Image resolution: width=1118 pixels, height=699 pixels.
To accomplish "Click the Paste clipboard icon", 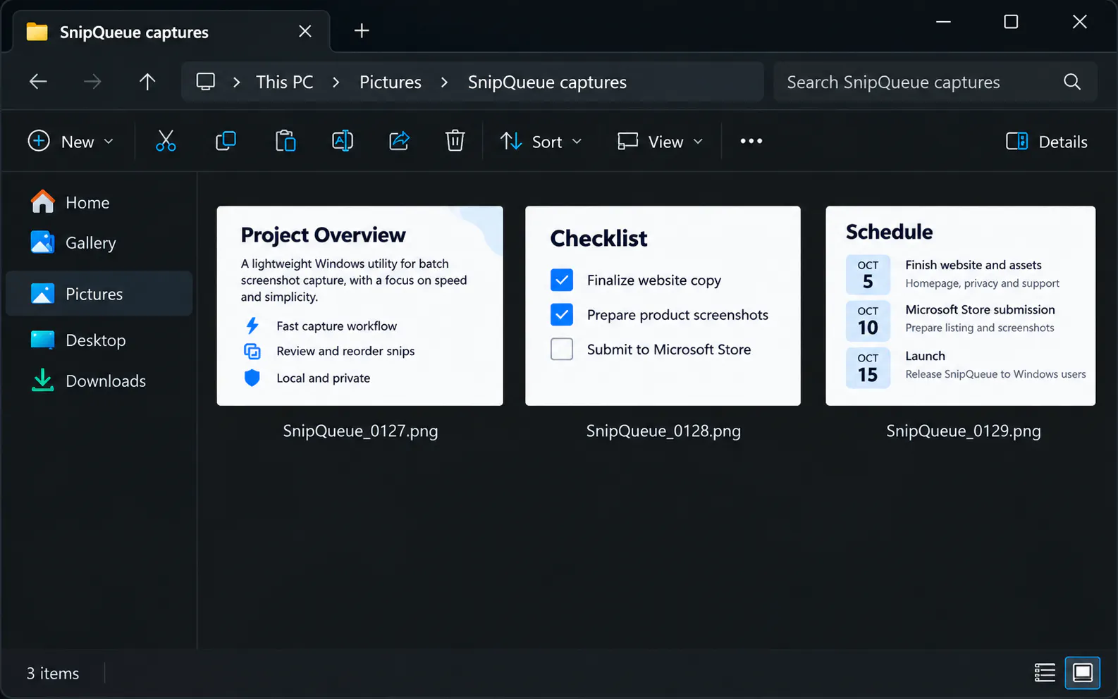I will [x=285, y=141].
